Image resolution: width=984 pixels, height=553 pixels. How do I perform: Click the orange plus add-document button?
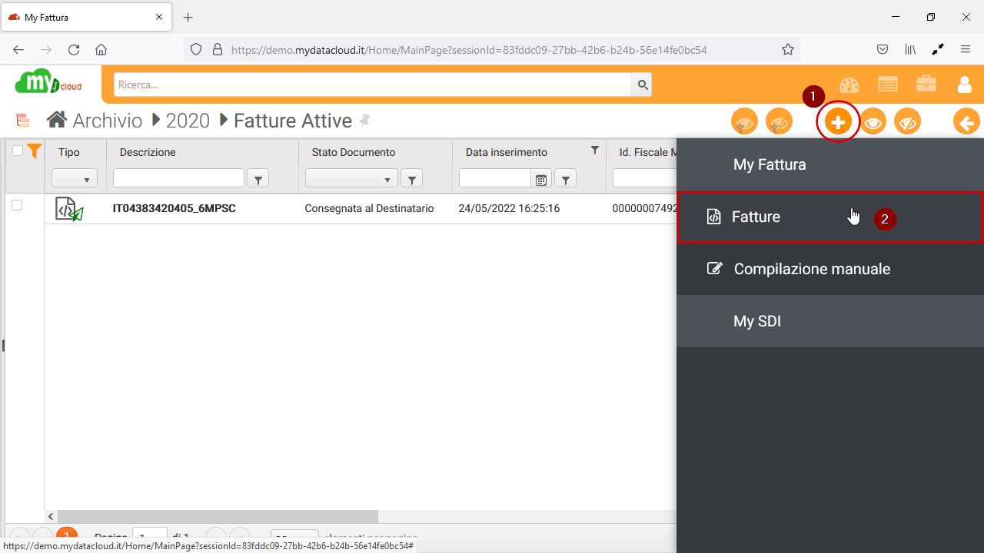point(838,121)
